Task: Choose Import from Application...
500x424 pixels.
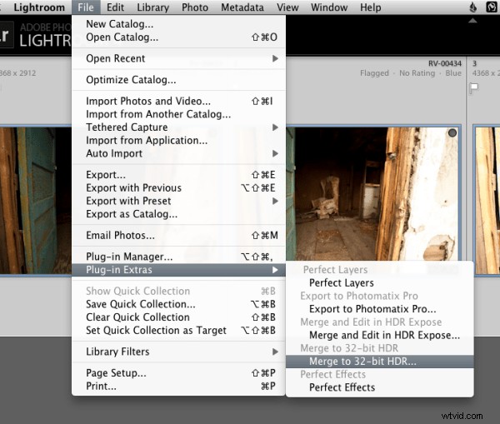Action: point(178,140)
